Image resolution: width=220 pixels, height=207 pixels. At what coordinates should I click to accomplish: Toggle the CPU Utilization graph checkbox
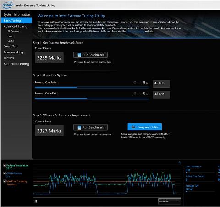point(5,173)
